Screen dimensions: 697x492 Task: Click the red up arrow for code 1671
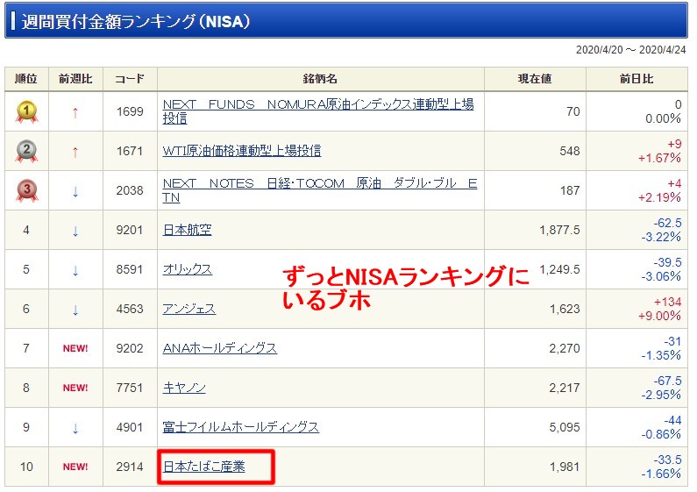[75, 153]
